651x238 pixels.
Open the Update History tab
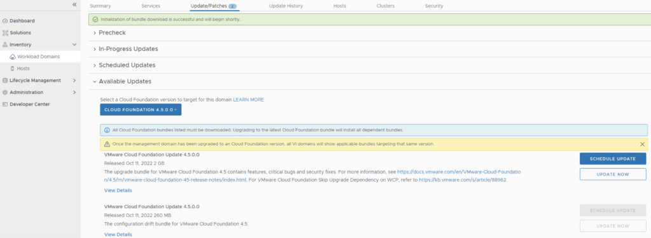click(x=286, y=6)
